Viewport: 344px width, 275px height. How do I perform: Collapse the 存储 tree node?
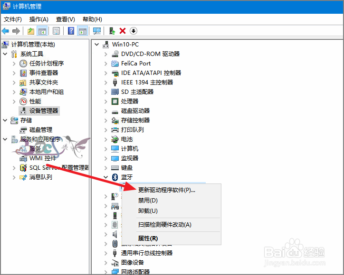point(5,120)
